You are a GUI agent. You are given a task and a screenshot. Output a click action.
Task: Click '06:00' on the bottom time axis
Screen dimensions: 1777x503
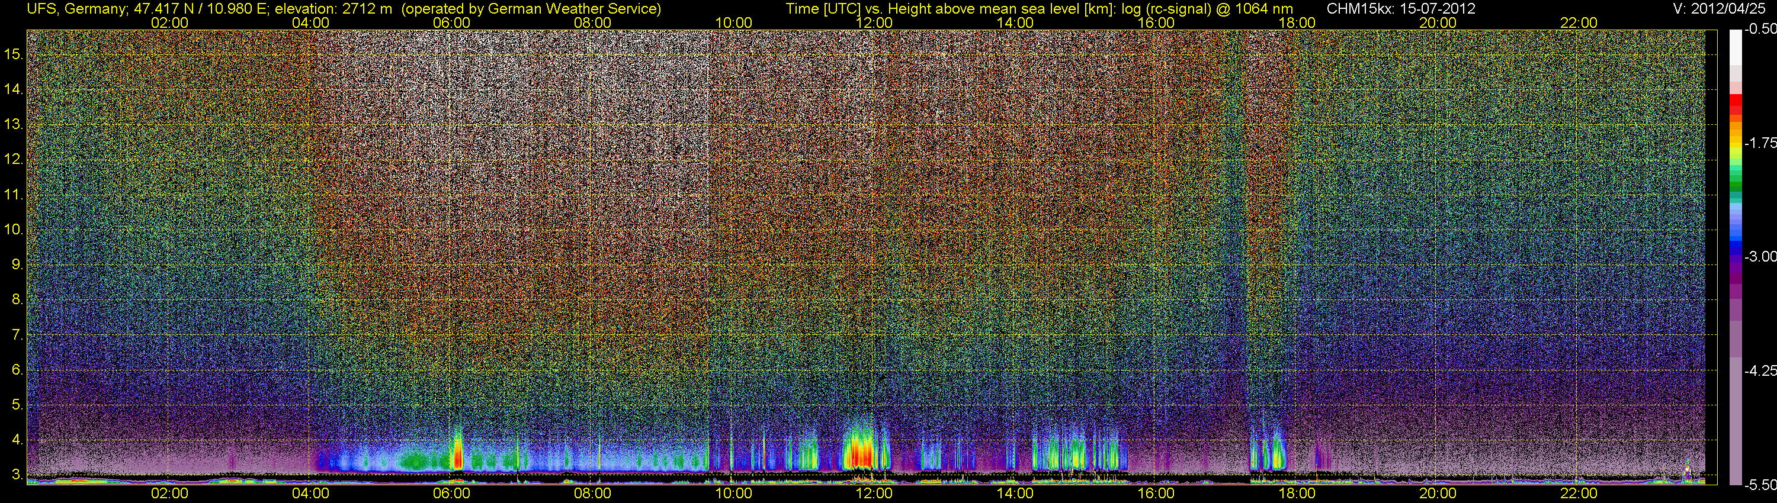[452, 494]
